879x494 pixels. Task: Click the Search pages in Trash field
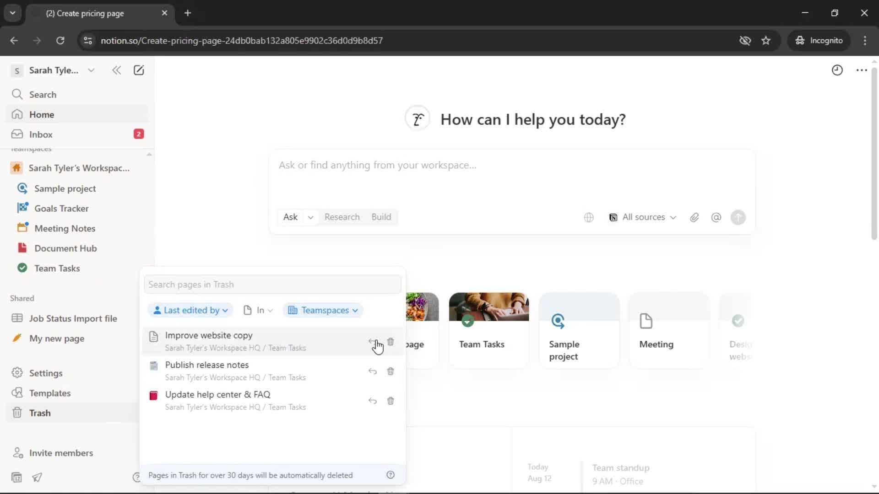coord(272,285)
